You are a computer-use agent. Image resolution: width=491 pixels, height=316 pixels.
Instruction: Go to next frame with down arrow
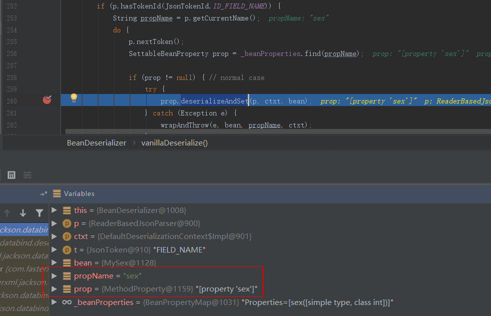(x=23, y=213)
